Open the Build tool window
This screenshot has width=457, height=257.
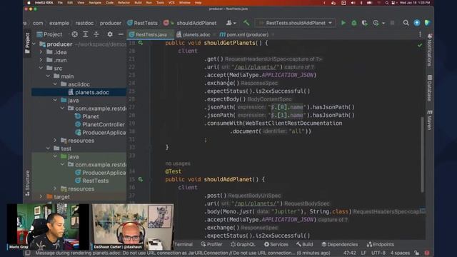(x=305, y=244)
